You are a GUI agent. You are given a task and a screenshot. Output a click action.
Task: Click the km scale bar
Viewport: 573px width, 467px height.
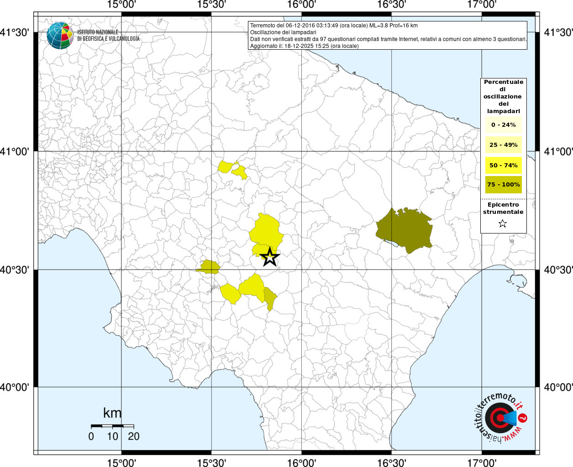(112, 426)
